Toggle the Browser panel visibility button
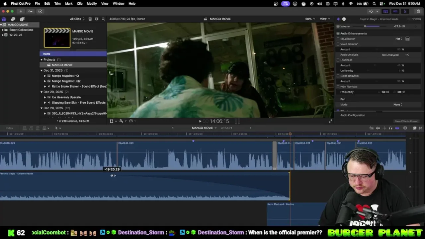The height and width of the screenshot is (239, 425). click(385, 11)
